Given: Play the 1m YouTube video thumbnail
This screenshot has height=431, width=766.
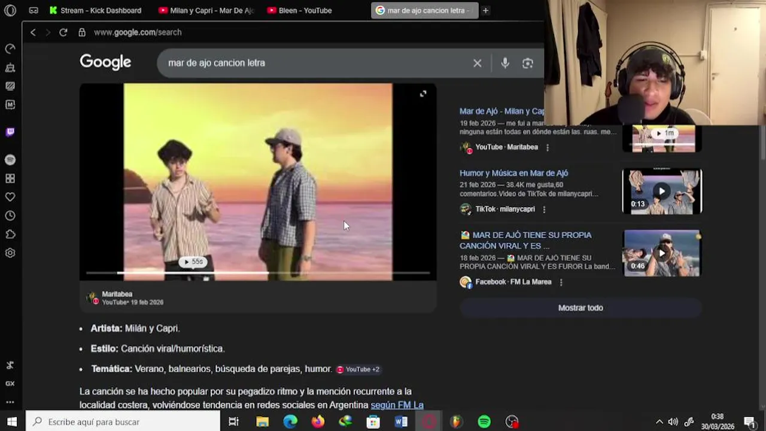Looking at the screenshot, I should [662, 138].
